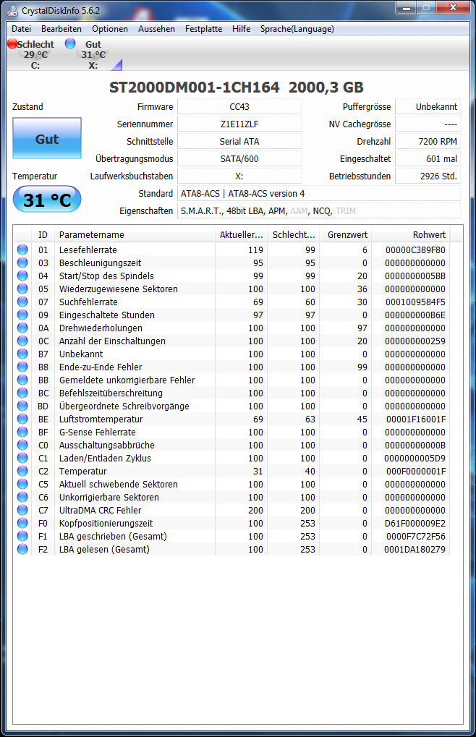The height and width of the screenshot is (737, 476).
Task: Open the Hilfe menu
Action: tap(241, 29)
